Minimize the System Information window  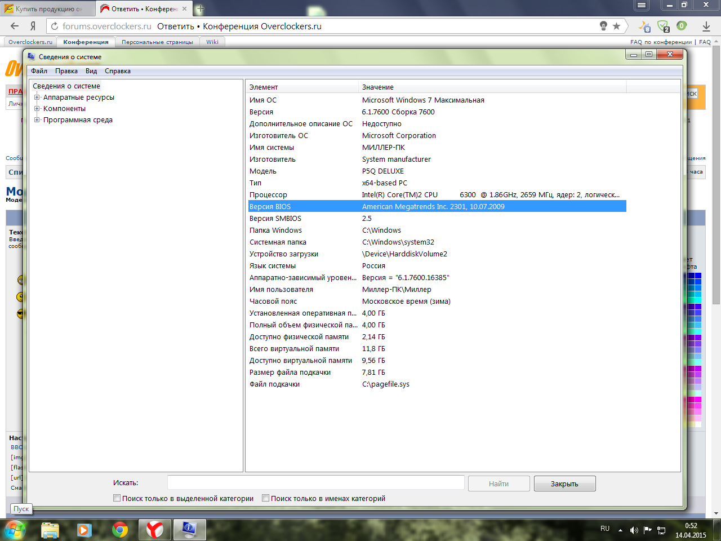click(634, 55)
